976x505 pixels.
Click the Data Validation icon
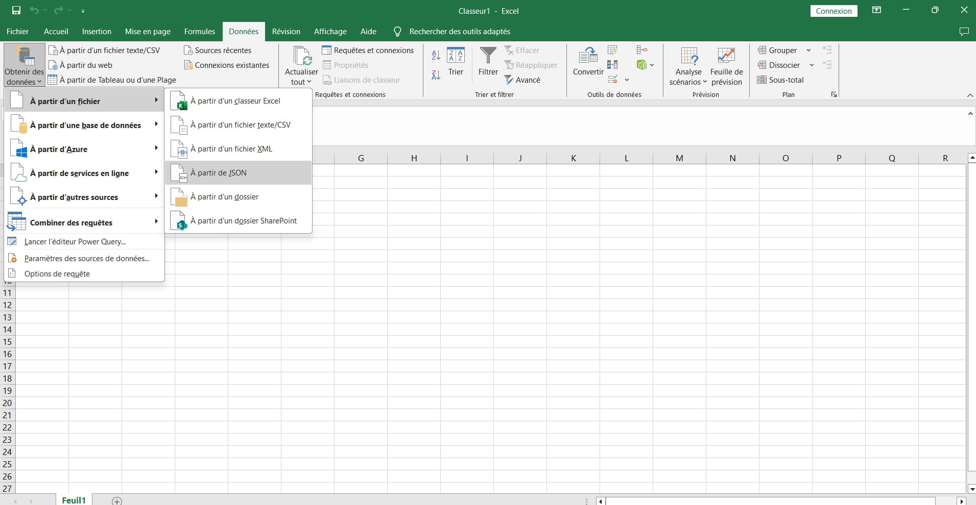point(612,80)
